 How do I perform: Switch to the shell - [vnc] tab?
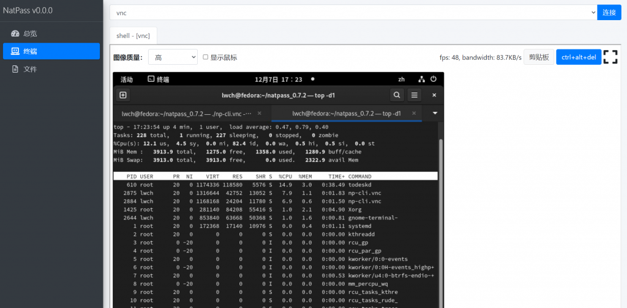[133, 35]
